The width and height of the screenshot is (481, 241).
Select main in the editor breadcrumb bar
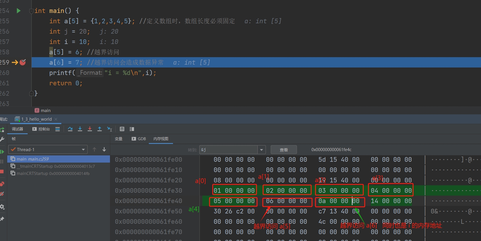point(43,111)
